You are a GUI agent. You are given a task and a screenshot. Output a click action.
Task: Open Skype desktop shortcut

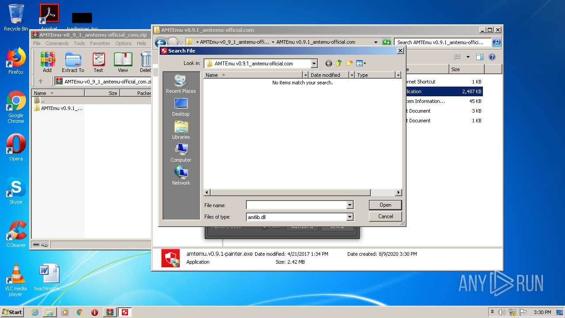[16, 191]
